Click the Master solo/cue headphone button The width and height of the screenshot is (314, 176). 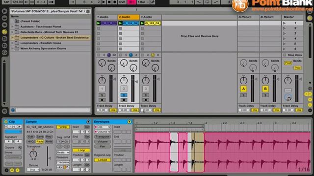point(288,98)
